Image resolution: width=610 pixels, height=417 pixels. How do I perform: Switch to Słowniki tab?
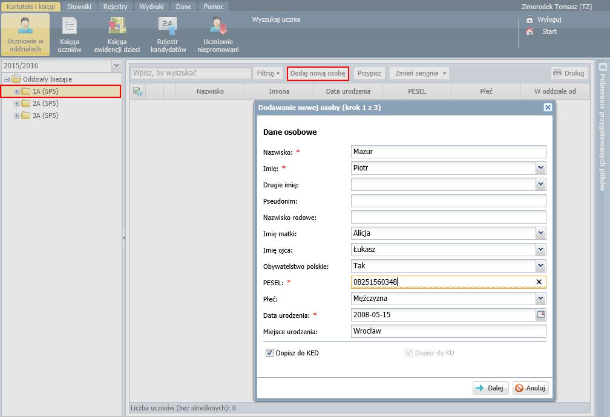79,7
